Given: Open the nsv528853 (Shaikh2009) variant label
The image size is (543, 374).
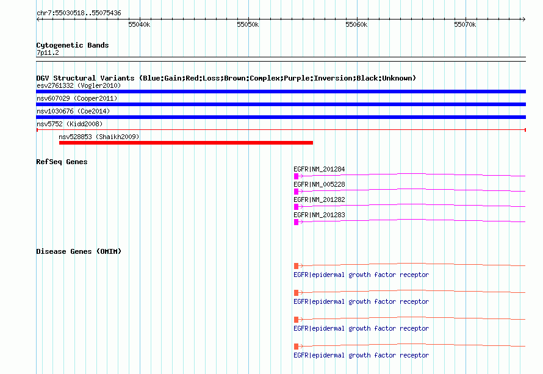Looking at the screenshot, I should pos(99,137).
